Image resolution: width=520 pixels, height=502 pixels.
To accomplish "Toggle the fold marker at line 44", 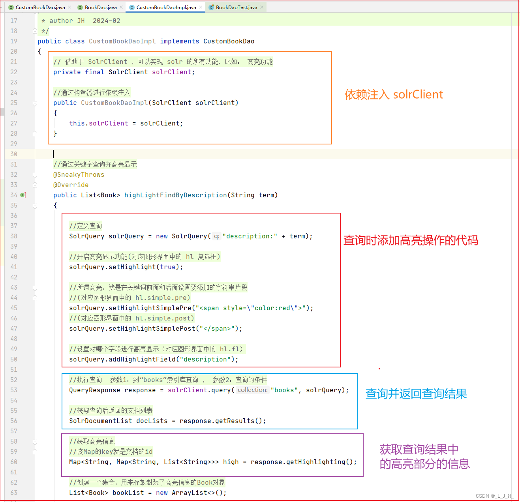I will pos(35,298).
